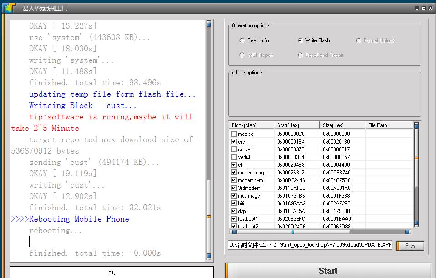Click the log panel scroll-down arrow
This screenshot has width=436, height=278.
click(x=209, y=256)
